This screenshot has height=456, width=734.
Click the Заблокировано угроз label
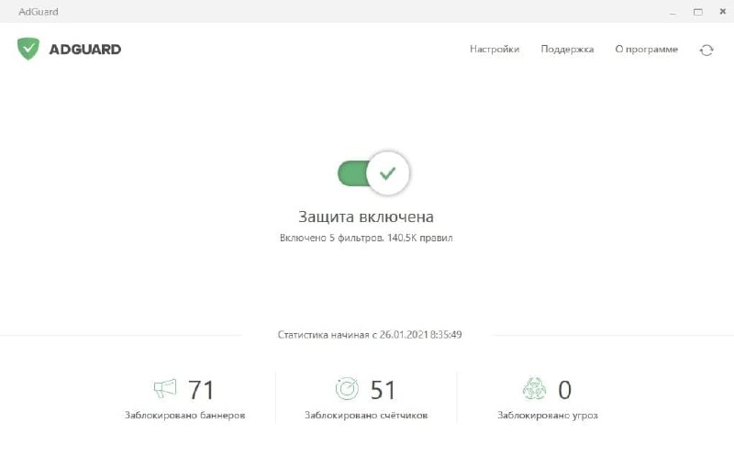coord(548,416)
